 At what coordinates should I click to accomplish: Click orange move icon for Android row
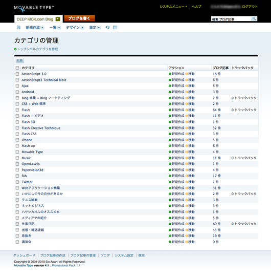coord(187,92)
